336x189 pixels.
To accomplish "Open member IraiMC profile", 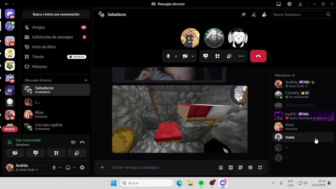I will (303, 116).
